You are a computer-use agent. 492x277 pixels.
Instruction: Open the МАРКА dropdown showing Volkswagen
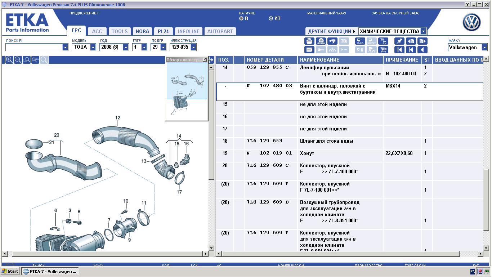[x=484, y=47]
